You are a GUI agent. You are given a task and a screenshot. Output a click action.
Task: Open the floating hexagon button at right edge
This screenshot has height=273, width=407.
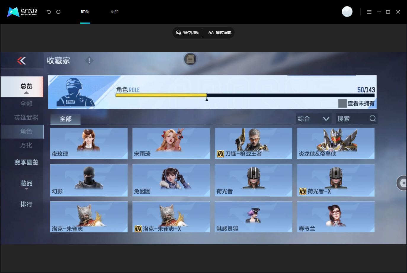coord(402,183)
